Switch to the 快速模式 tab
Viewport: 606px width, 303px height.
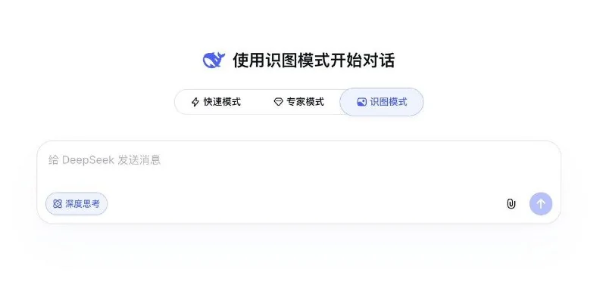217,102
